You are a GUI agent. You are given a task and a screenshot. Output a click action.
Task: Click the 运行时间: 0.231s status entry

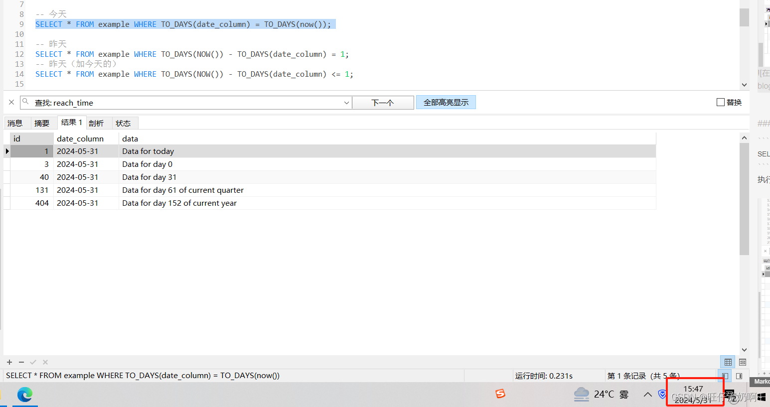(544, 376)
